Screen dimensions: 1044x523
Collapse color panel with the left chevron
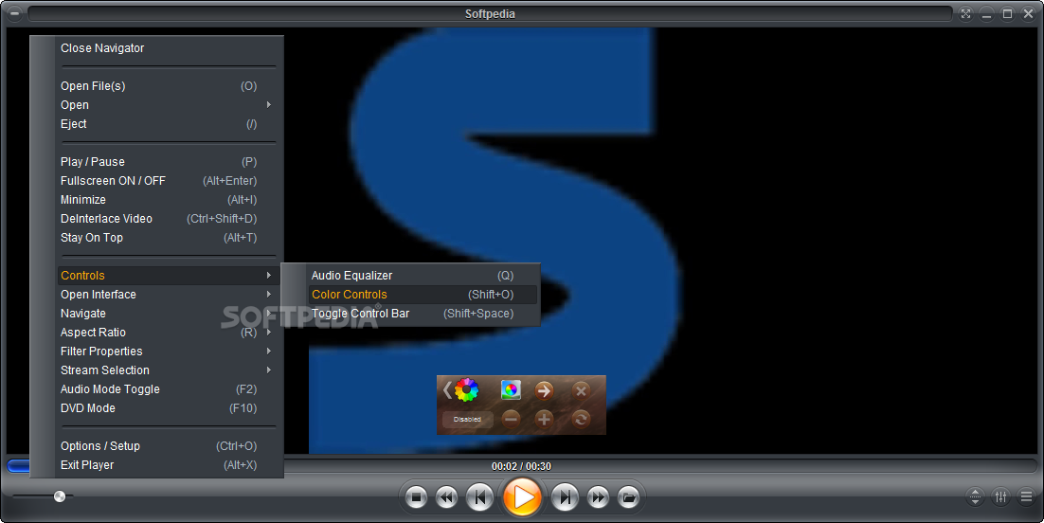pyautogui.click(x=447, y=389)
